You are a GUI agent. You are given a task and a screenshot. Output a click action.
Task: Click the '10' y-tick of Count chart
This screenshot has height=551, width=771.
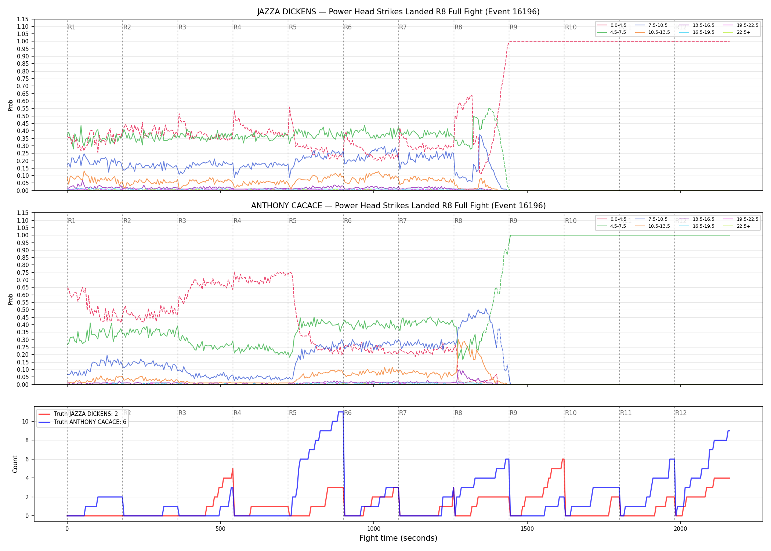point(25,421)
